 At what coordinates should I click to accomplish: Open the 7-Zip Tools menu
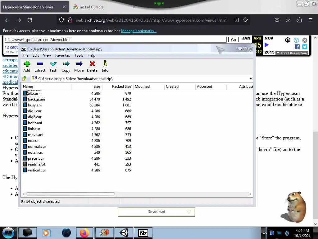point(79,55)
